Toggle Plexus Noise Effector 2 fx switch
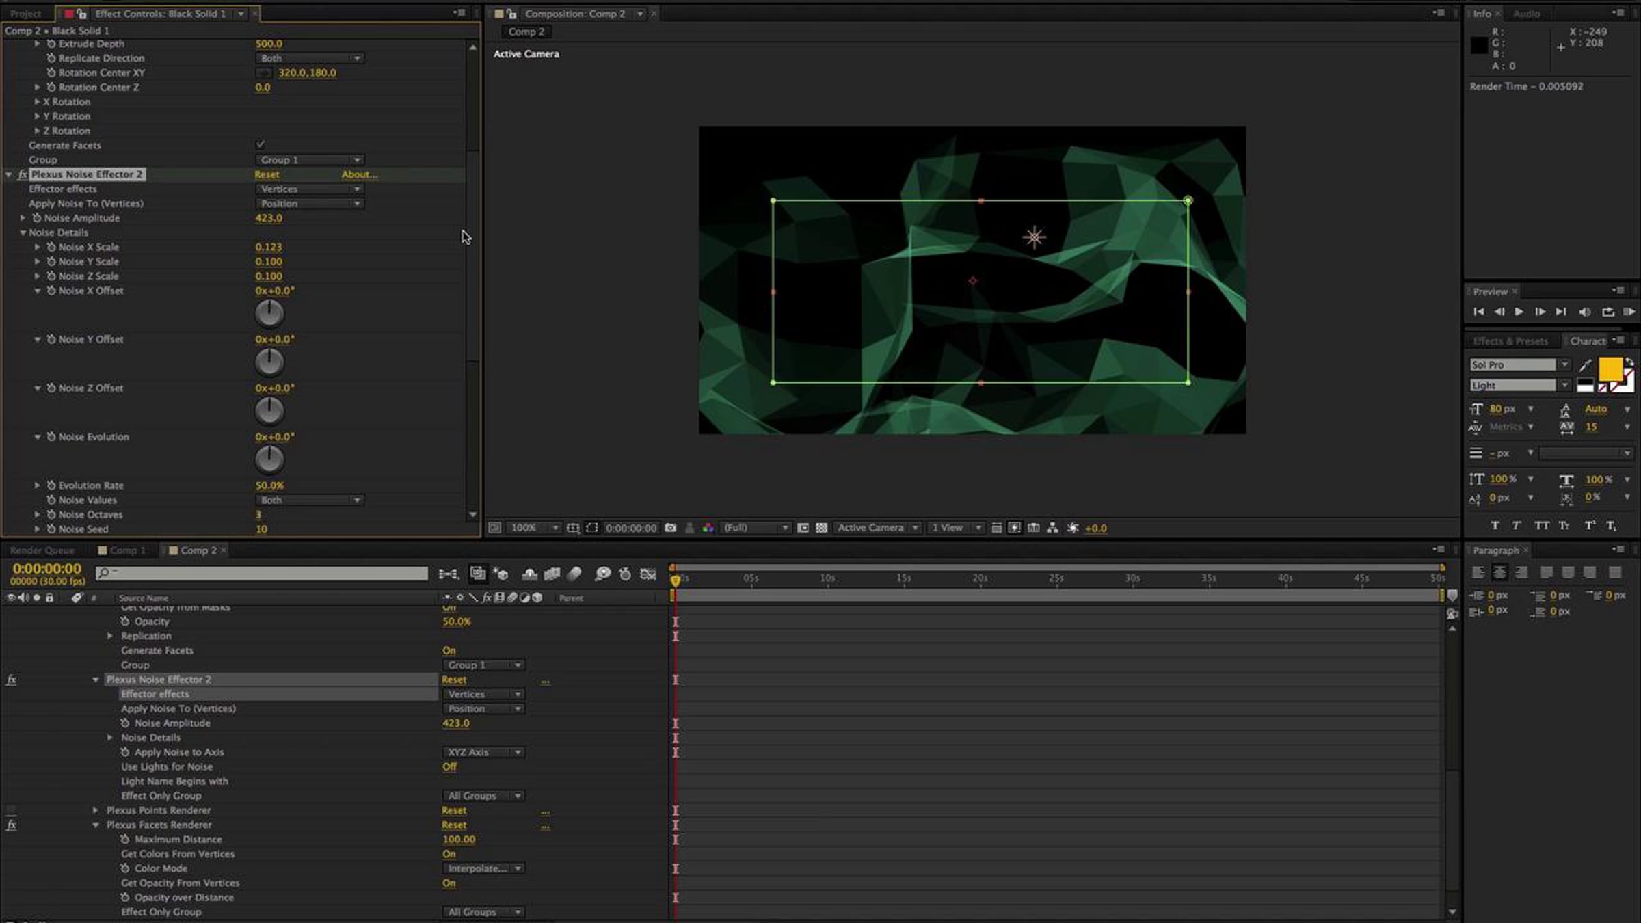 click(23, 174)
